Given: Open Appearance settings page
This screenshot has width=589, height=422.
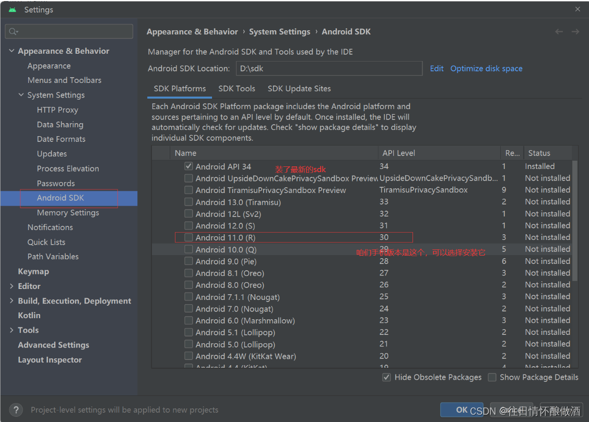Looking at the screenshot, I should pos(49,66).
